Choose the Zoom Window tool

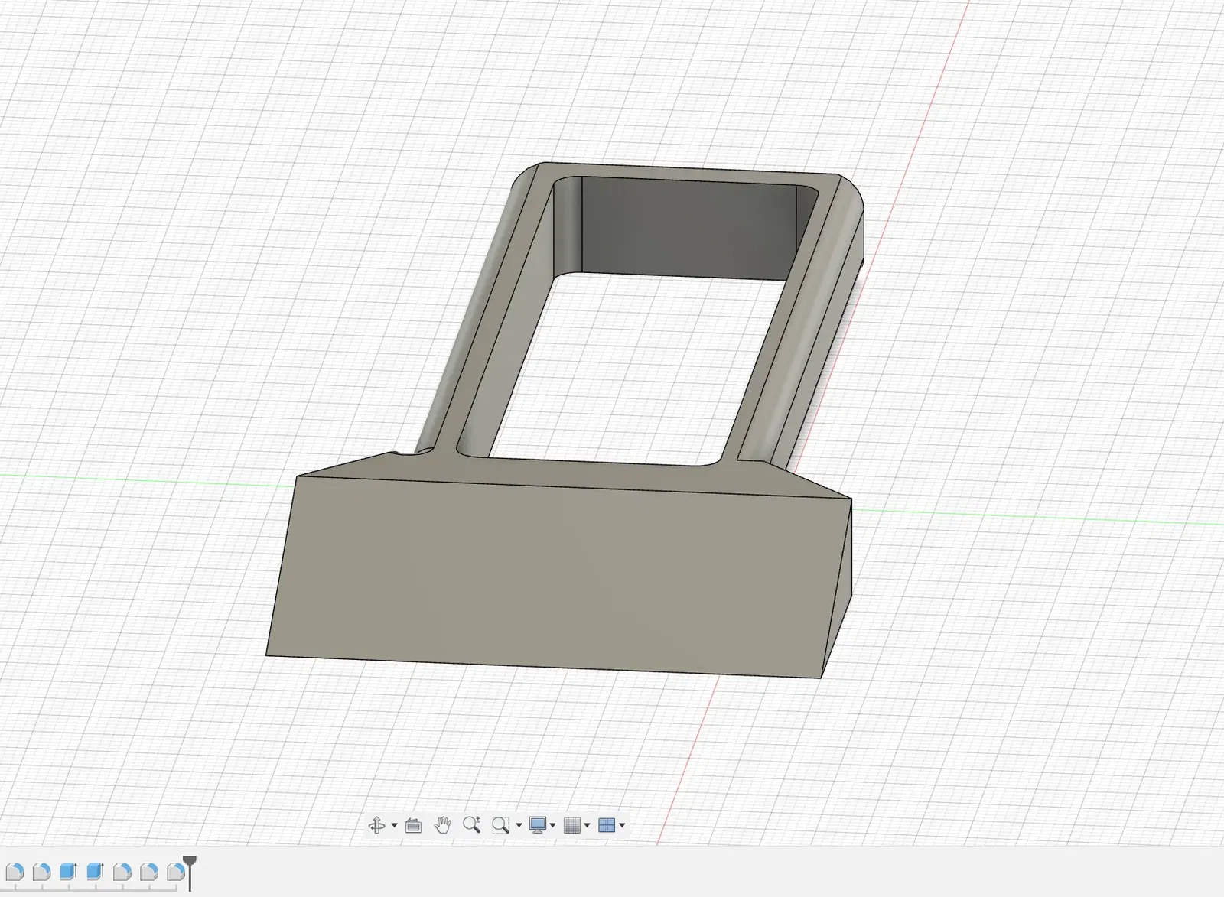[x=500, y=825]
